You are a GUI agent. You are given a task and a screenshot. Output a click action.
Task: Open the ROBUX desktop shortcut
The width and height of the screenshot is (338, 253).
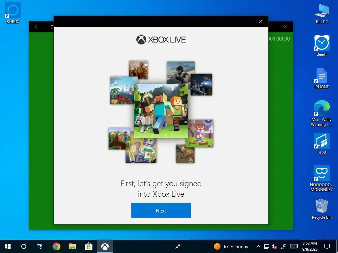coord(13,13)
